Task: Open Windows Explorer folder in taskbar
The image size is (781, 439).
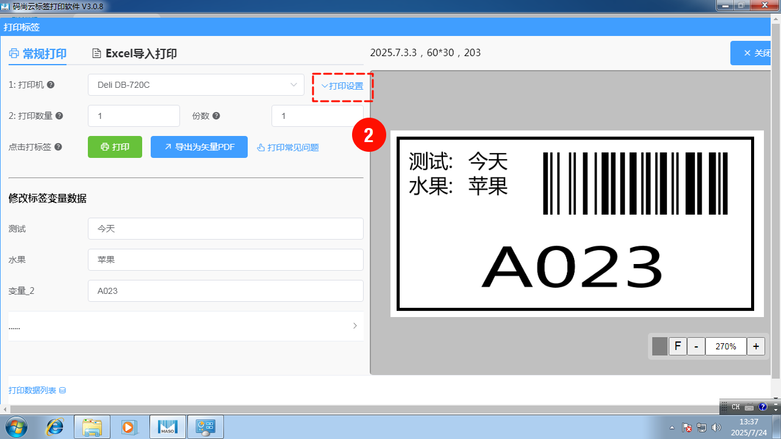Action: [x=92, y=427]
